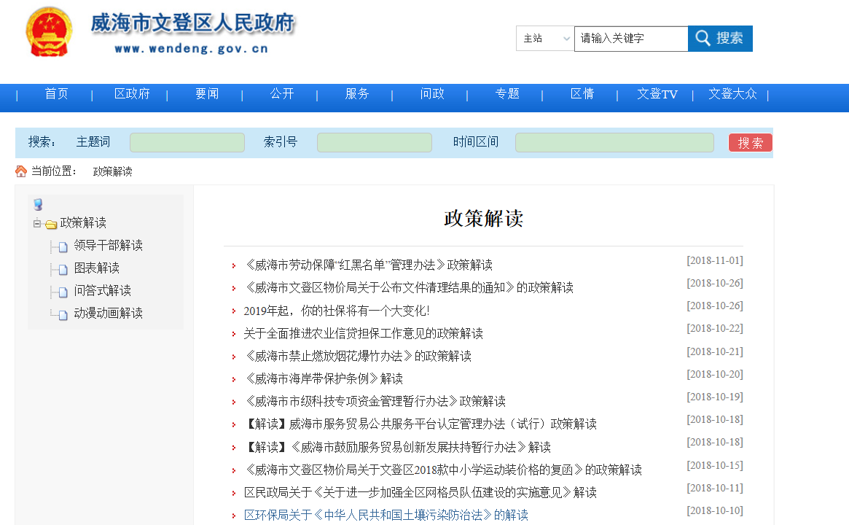The height and width of the screenshot is (525, 849).
Task: Click the page icon next to 图表解读
Action: (x=63, y=269)
